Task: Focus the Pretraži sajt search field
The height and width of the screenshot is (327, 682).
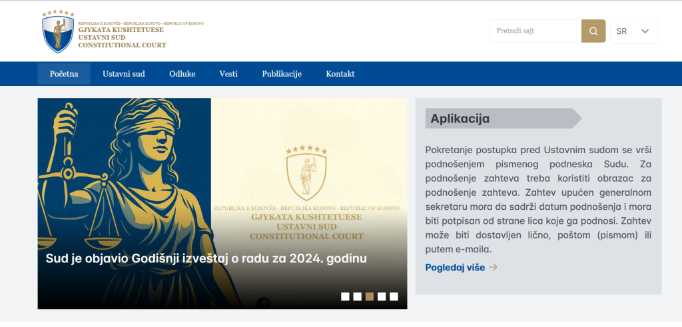Action: click(x=536, y=31)
